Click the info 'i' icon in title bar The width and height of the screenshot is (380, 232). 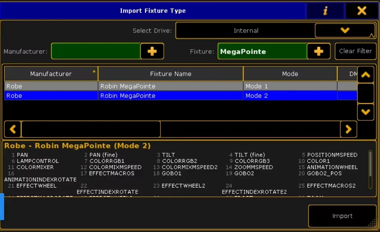click(325, 11)
